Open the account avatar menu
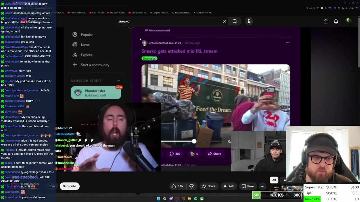 pyautogui.click(x=348, y=21)
